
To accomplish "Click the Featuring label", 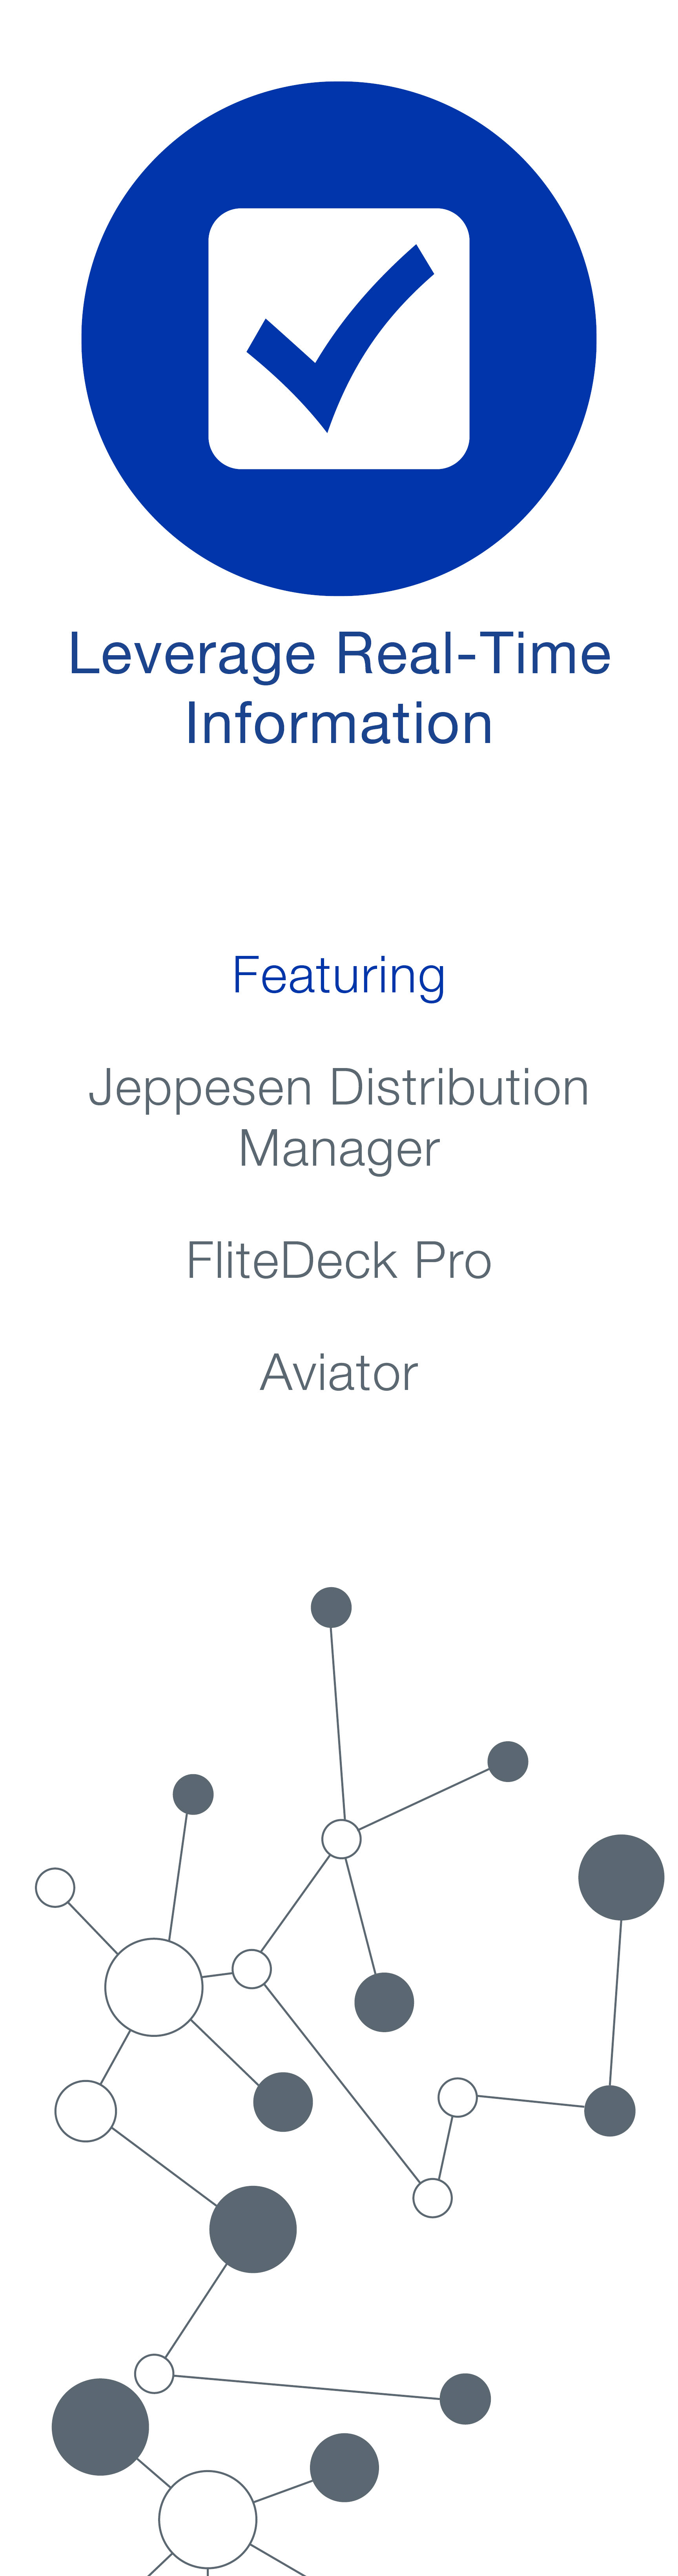I will click(x=339, y=975).
